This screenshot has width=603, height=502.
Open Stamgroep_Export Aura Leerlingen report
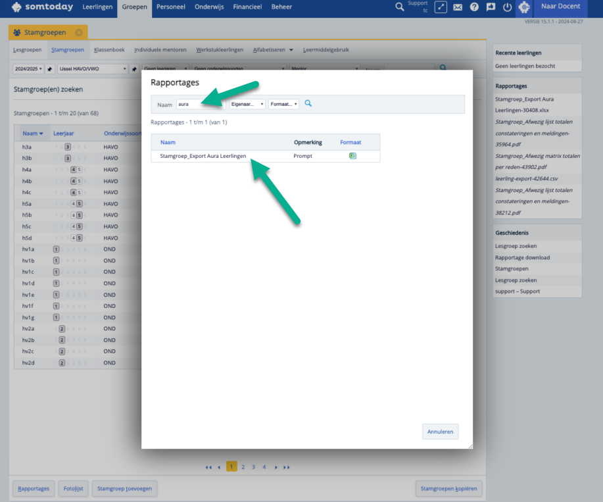tap(203, 157)
